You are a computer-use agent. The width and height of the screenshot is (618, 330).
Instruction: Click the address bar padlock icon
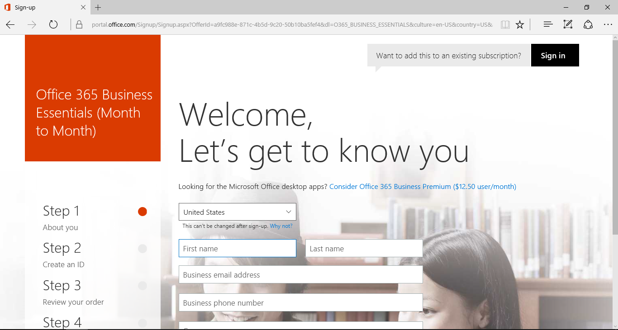79,24
